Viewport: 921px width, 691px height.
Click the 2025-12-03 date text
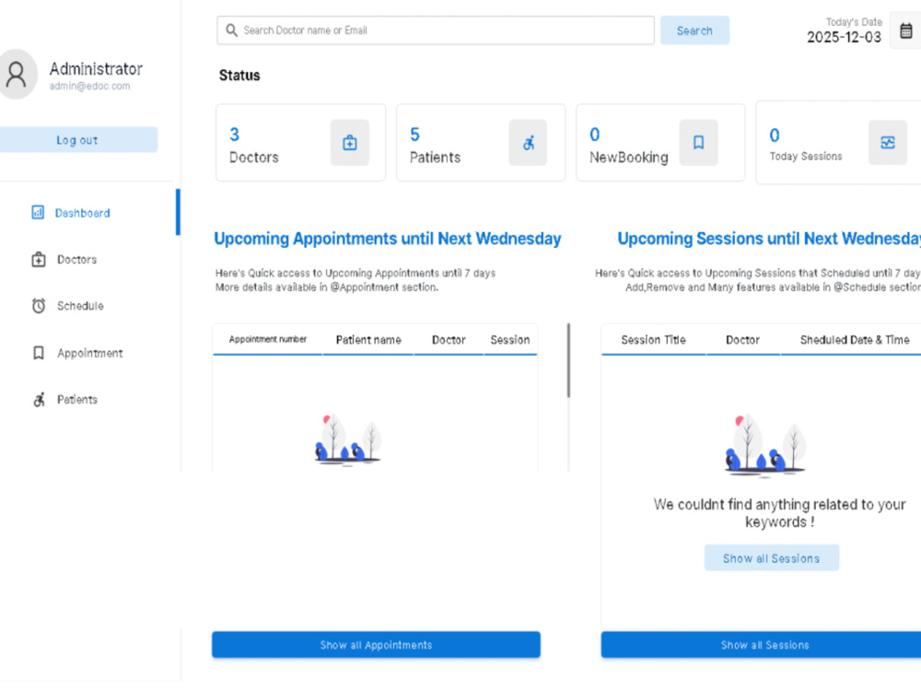(x=844, y=37)
